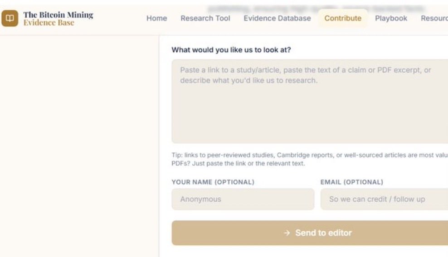Open the Research Tool tab
Image resolution: width=448 pixels, height=257 pixels.
[x=205, y=18]
